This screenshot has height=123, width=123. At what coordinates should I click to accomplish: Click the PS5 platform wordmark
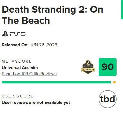18,34
